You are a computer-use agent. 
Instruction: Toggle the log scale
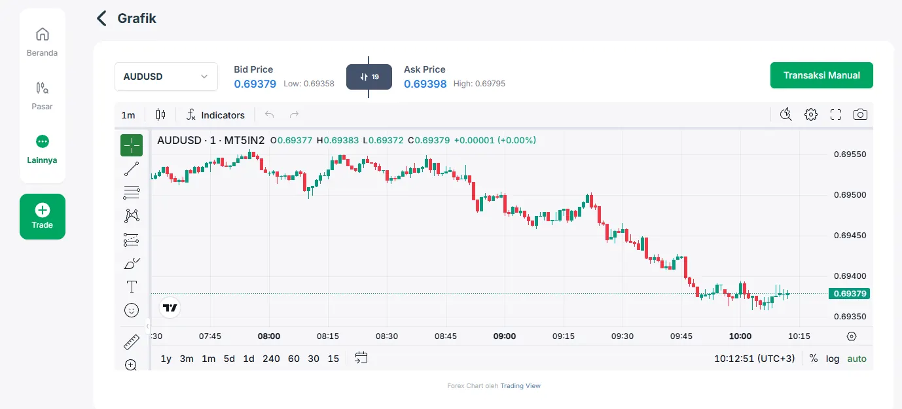click(833, 359)
